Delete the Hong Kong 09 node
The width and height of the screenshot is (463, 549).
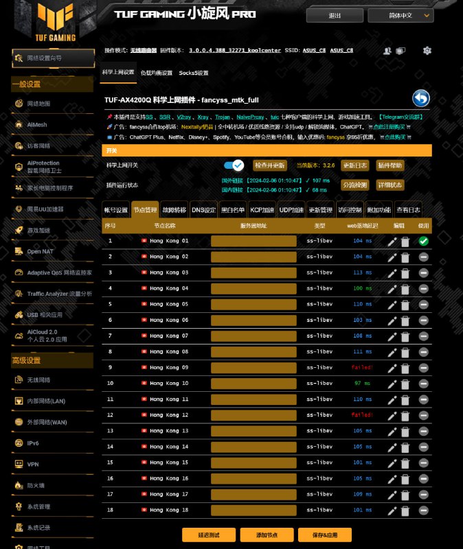coord(405,369)
